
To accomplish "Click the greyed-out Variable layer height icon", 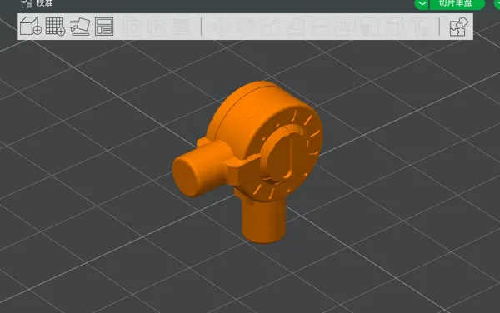I will [x=181, y=27].
